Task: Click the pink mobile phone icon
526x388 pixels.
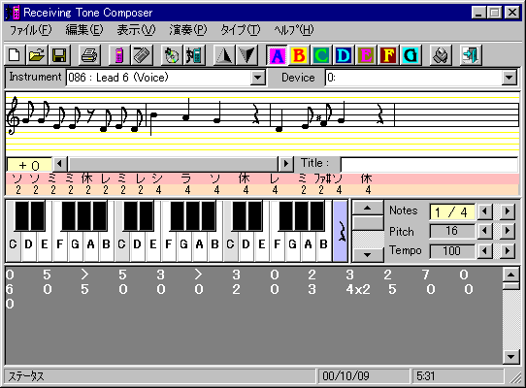Action: [x=119, y=55]
